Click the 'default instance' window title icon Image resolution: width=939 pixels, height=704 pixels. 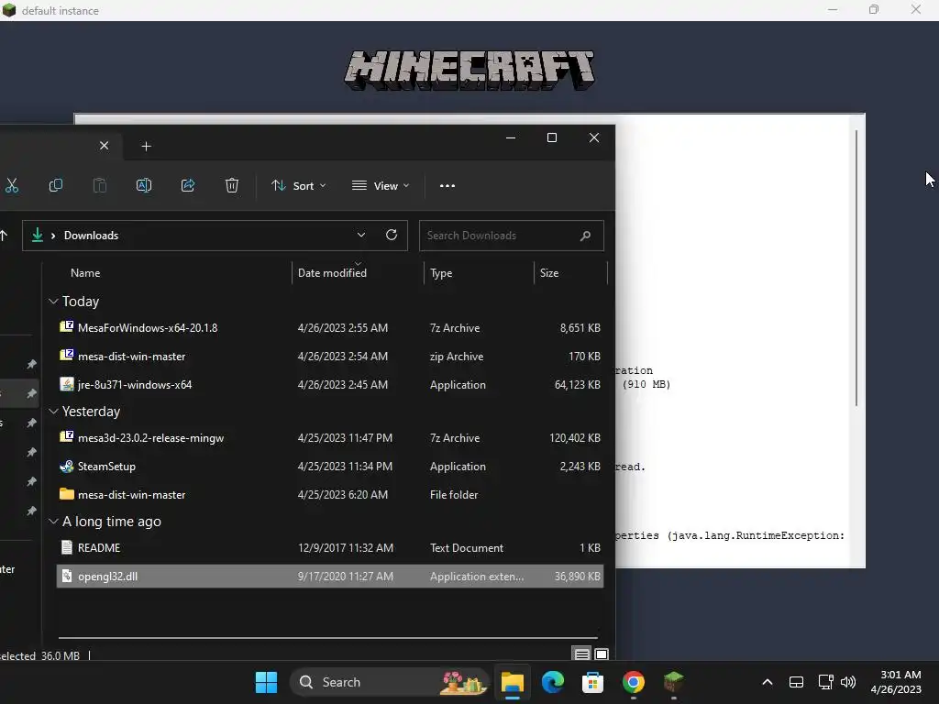(9, 10)
